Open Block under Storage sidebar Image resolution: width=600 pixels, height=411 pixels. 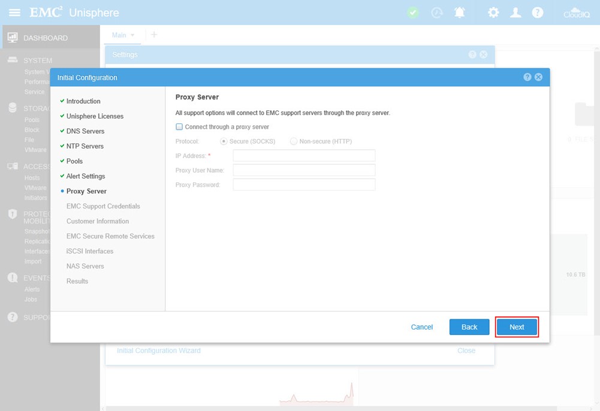(32, 130)
